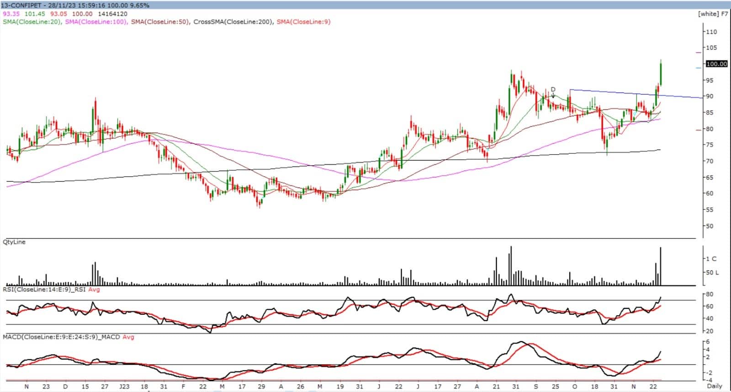Click the 50 price axis value
The image size is (731, 392).
point(710,226)
